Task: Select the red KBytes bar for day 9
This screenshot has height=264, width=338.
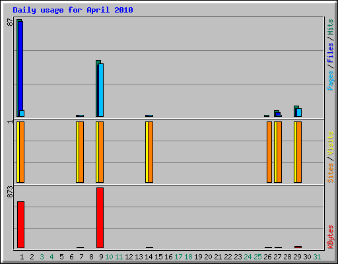Action: [100, 218]
